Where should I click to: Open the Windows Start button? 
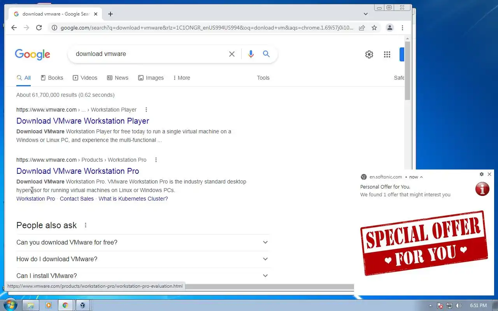(10, 305)
